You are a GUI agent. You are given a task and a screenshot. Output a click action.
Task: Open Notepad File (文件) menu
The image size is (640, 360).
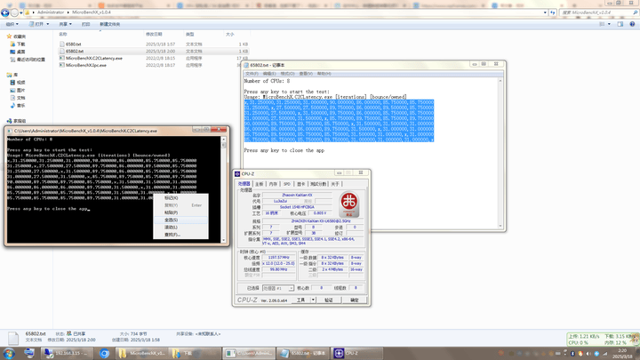[252, 74]
